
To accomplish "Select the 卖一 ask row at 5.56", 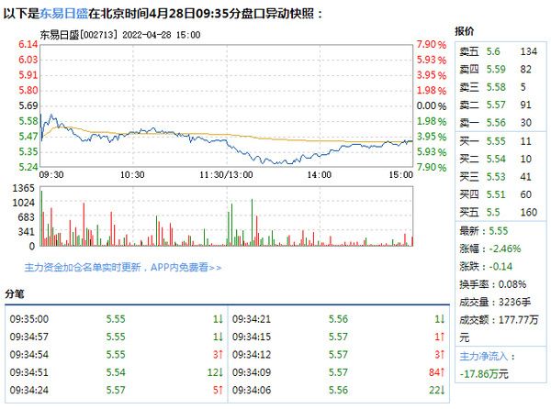I will click(x=500, y=122).
